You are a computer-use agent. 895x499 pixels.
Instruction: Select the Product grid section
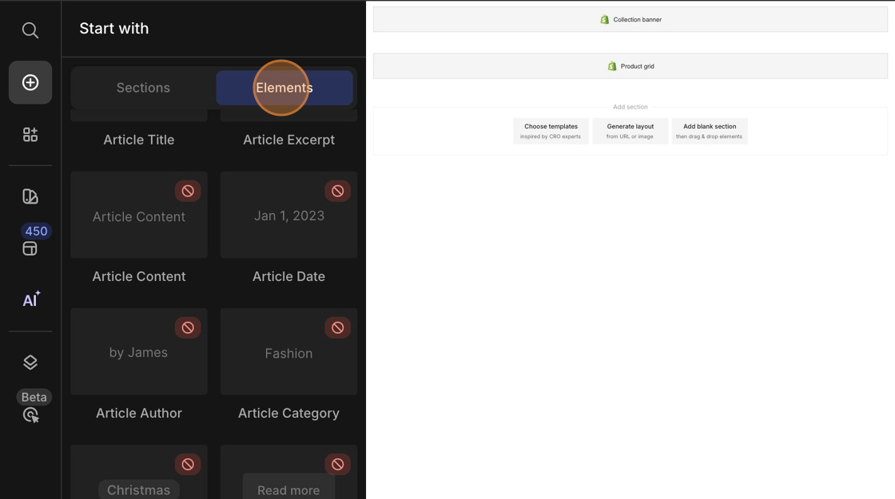(630, 66)
